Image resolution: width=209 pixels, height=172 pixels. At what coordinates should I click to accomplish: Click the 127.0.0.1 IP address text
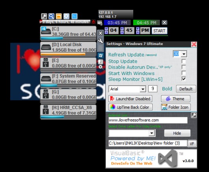106,13
